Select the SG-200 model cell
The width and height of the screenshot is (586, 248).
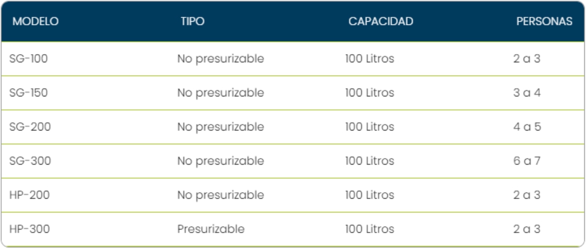click(30, 127)
